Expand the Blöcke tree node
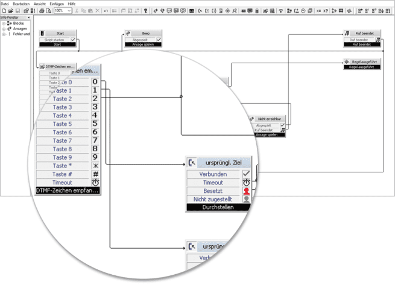This screenshot has height=285, width=395. [x=4, y=23]
